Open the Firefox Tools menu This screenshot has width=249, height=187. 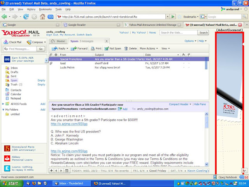coord(58,9)
